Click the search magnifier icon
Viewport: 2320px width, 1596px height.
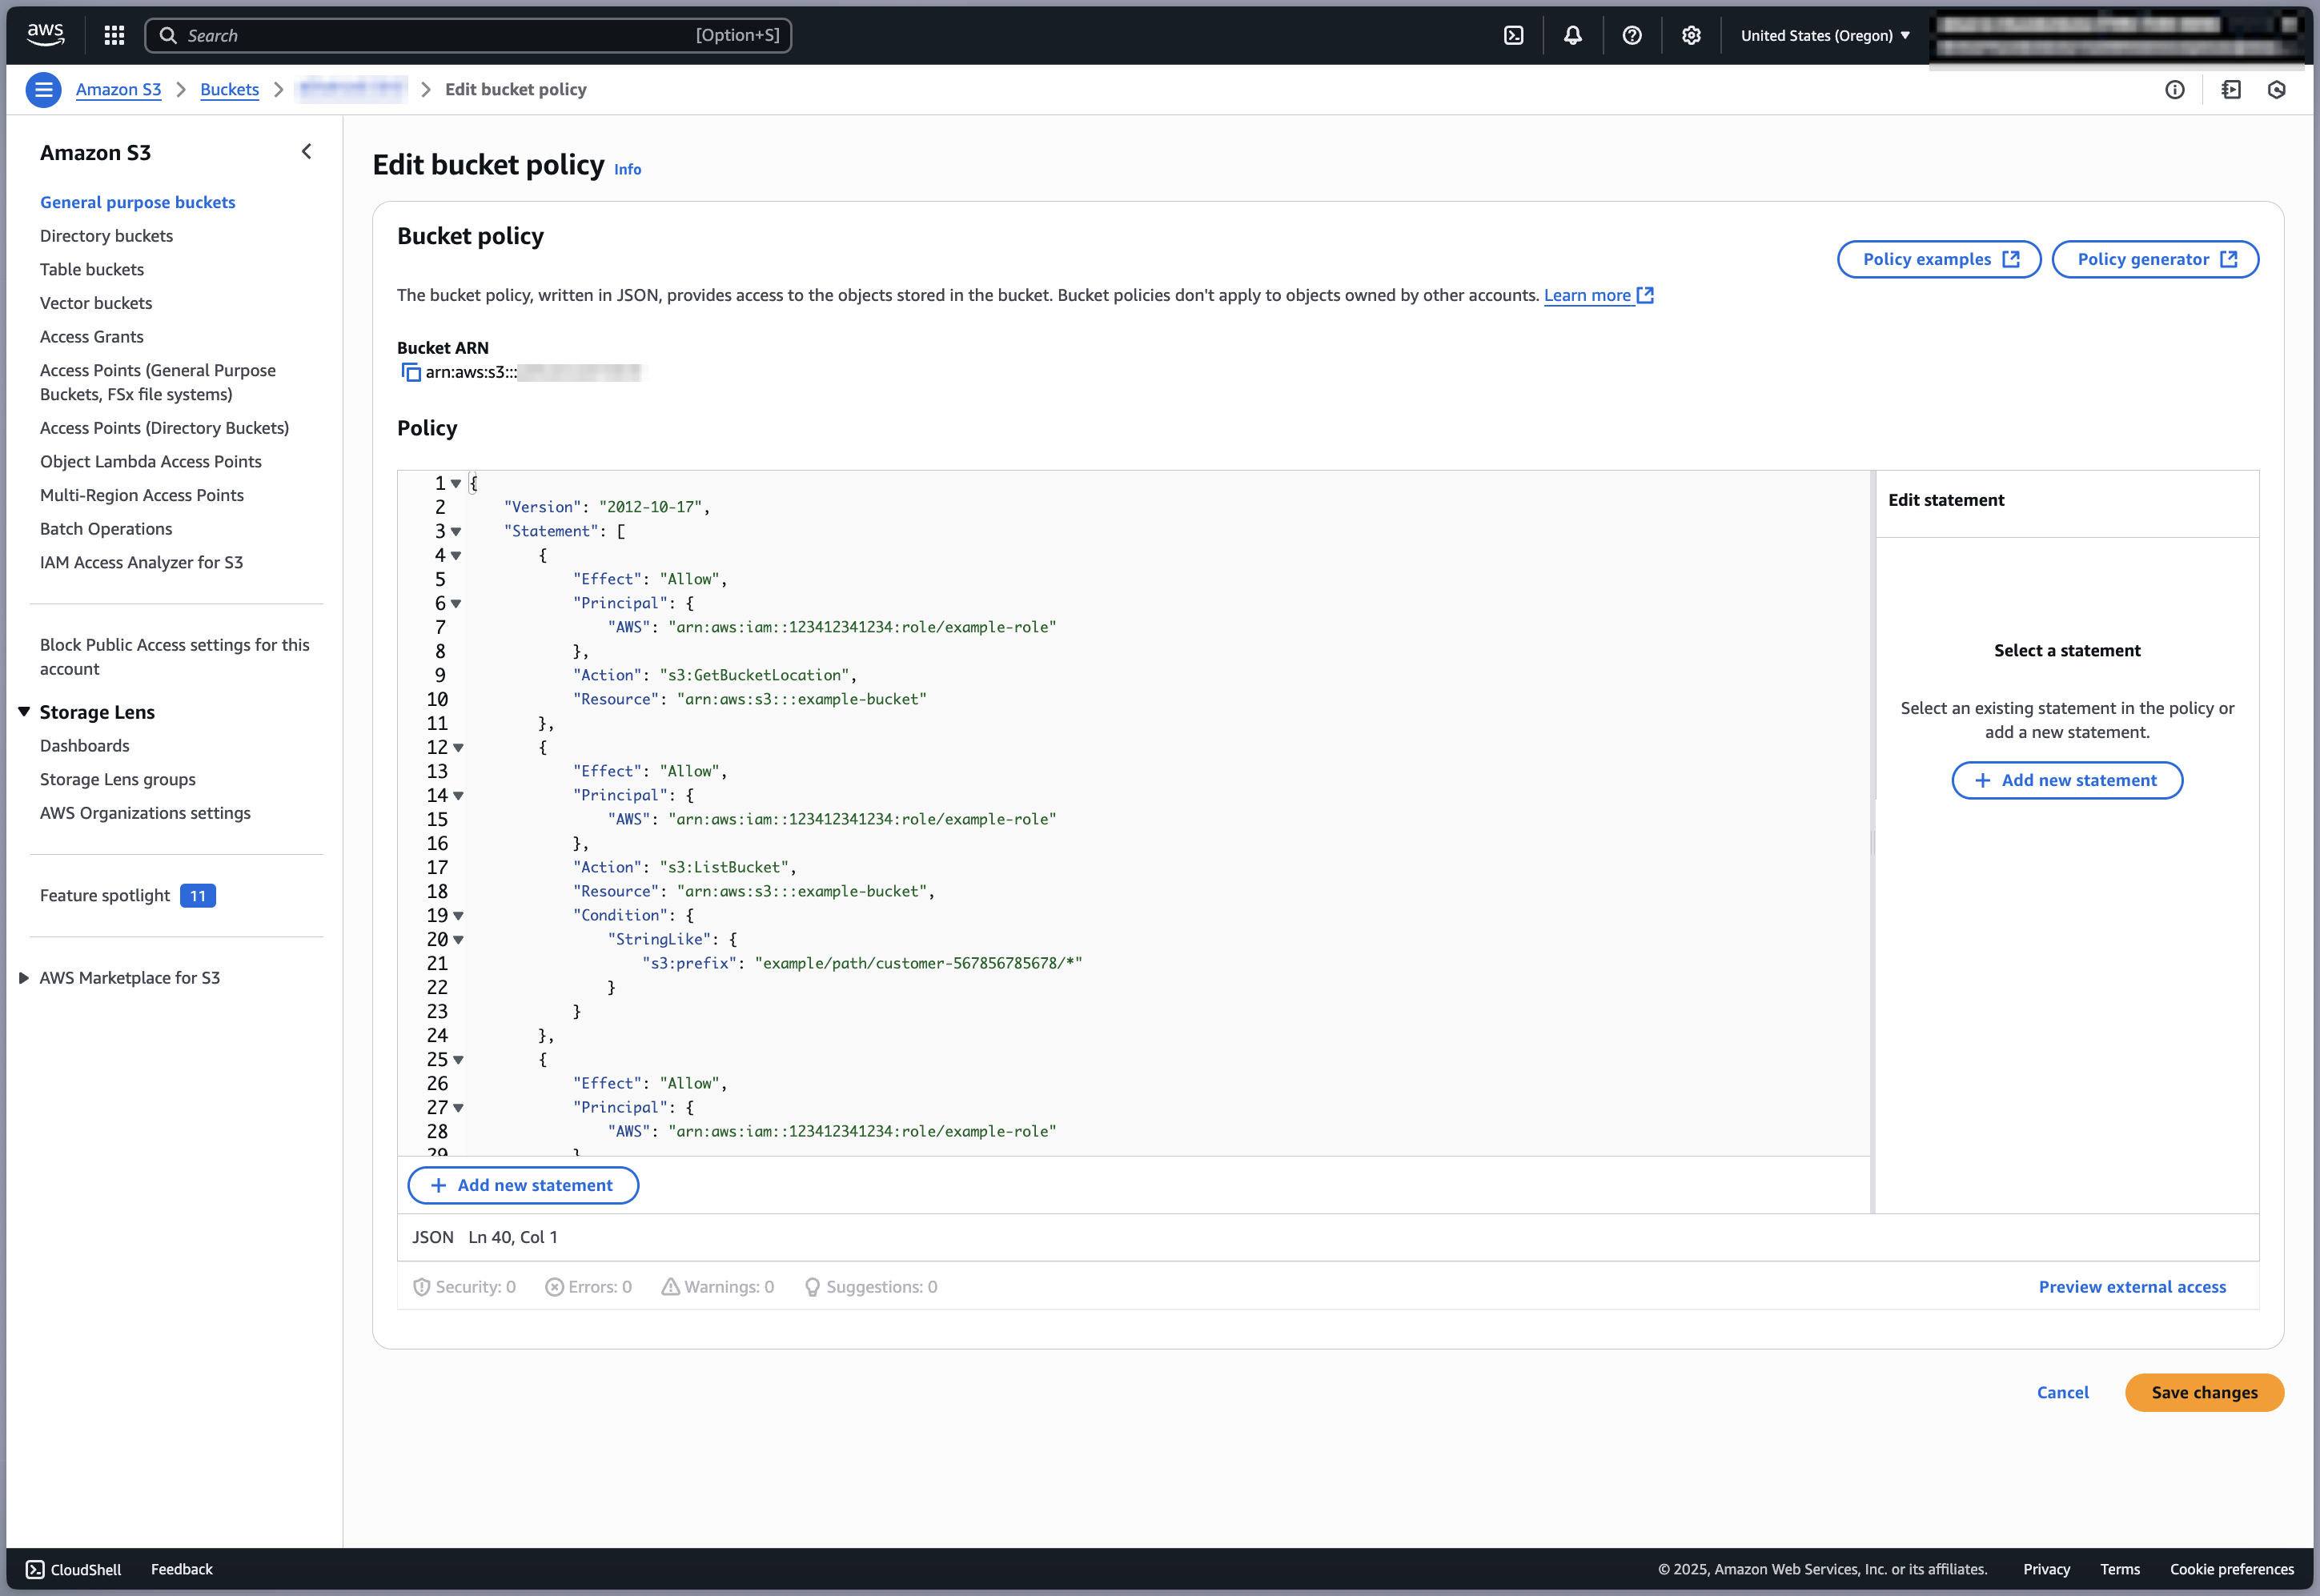point(168,35)
